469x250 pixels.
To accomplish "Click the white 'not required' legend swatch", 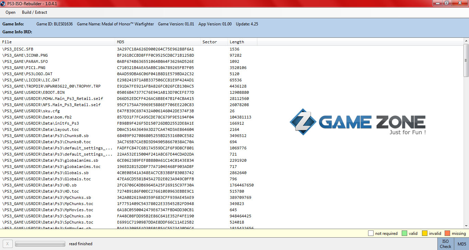I will 370,234.
